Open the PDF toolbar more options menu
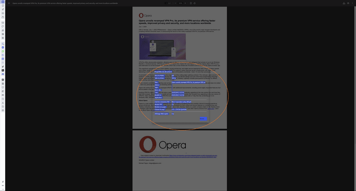Screen dimensions: 356x191 click(x=352, y=3)
